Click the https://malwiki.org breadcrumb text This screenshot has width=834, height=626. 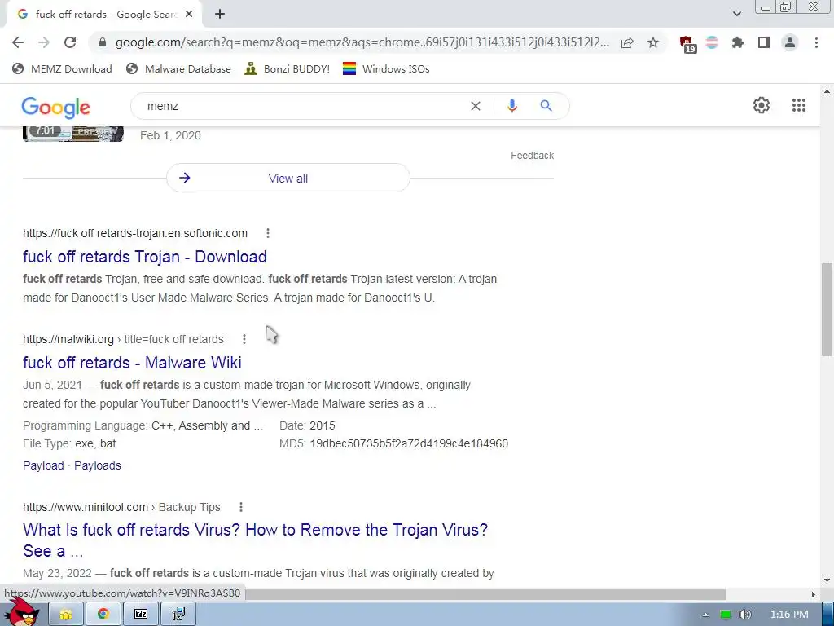click(x=68, y=339)
